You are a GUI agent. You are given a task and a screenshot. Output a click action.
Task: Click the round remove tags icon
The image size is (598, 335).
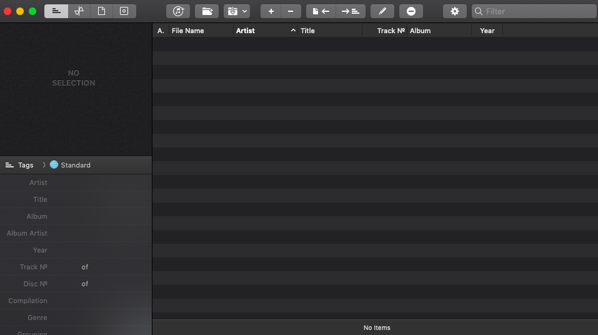point(411,11)
